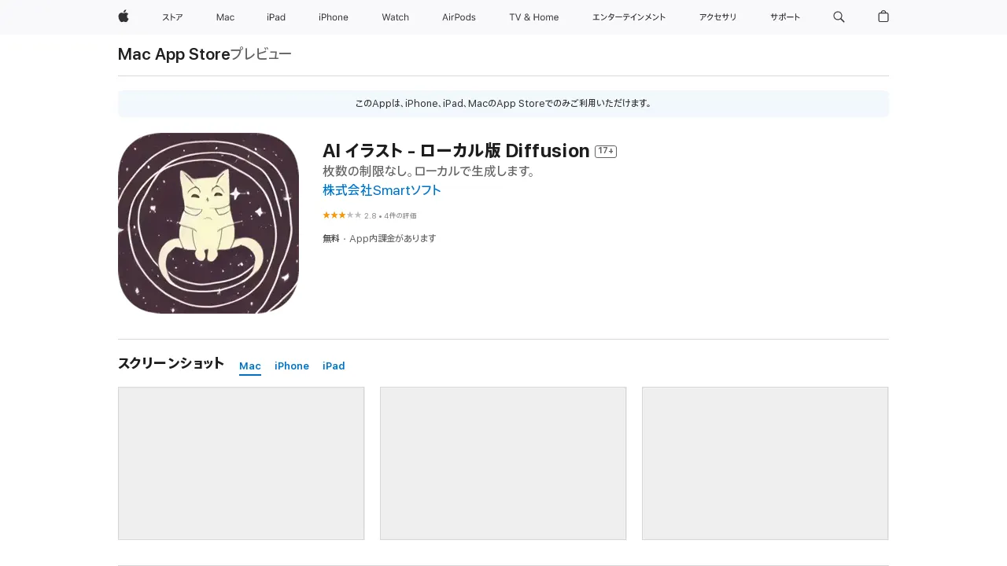This screenshot has width=1007, height=566.
Task: Click the App内課金があります text
Action: tap(393, 238)
